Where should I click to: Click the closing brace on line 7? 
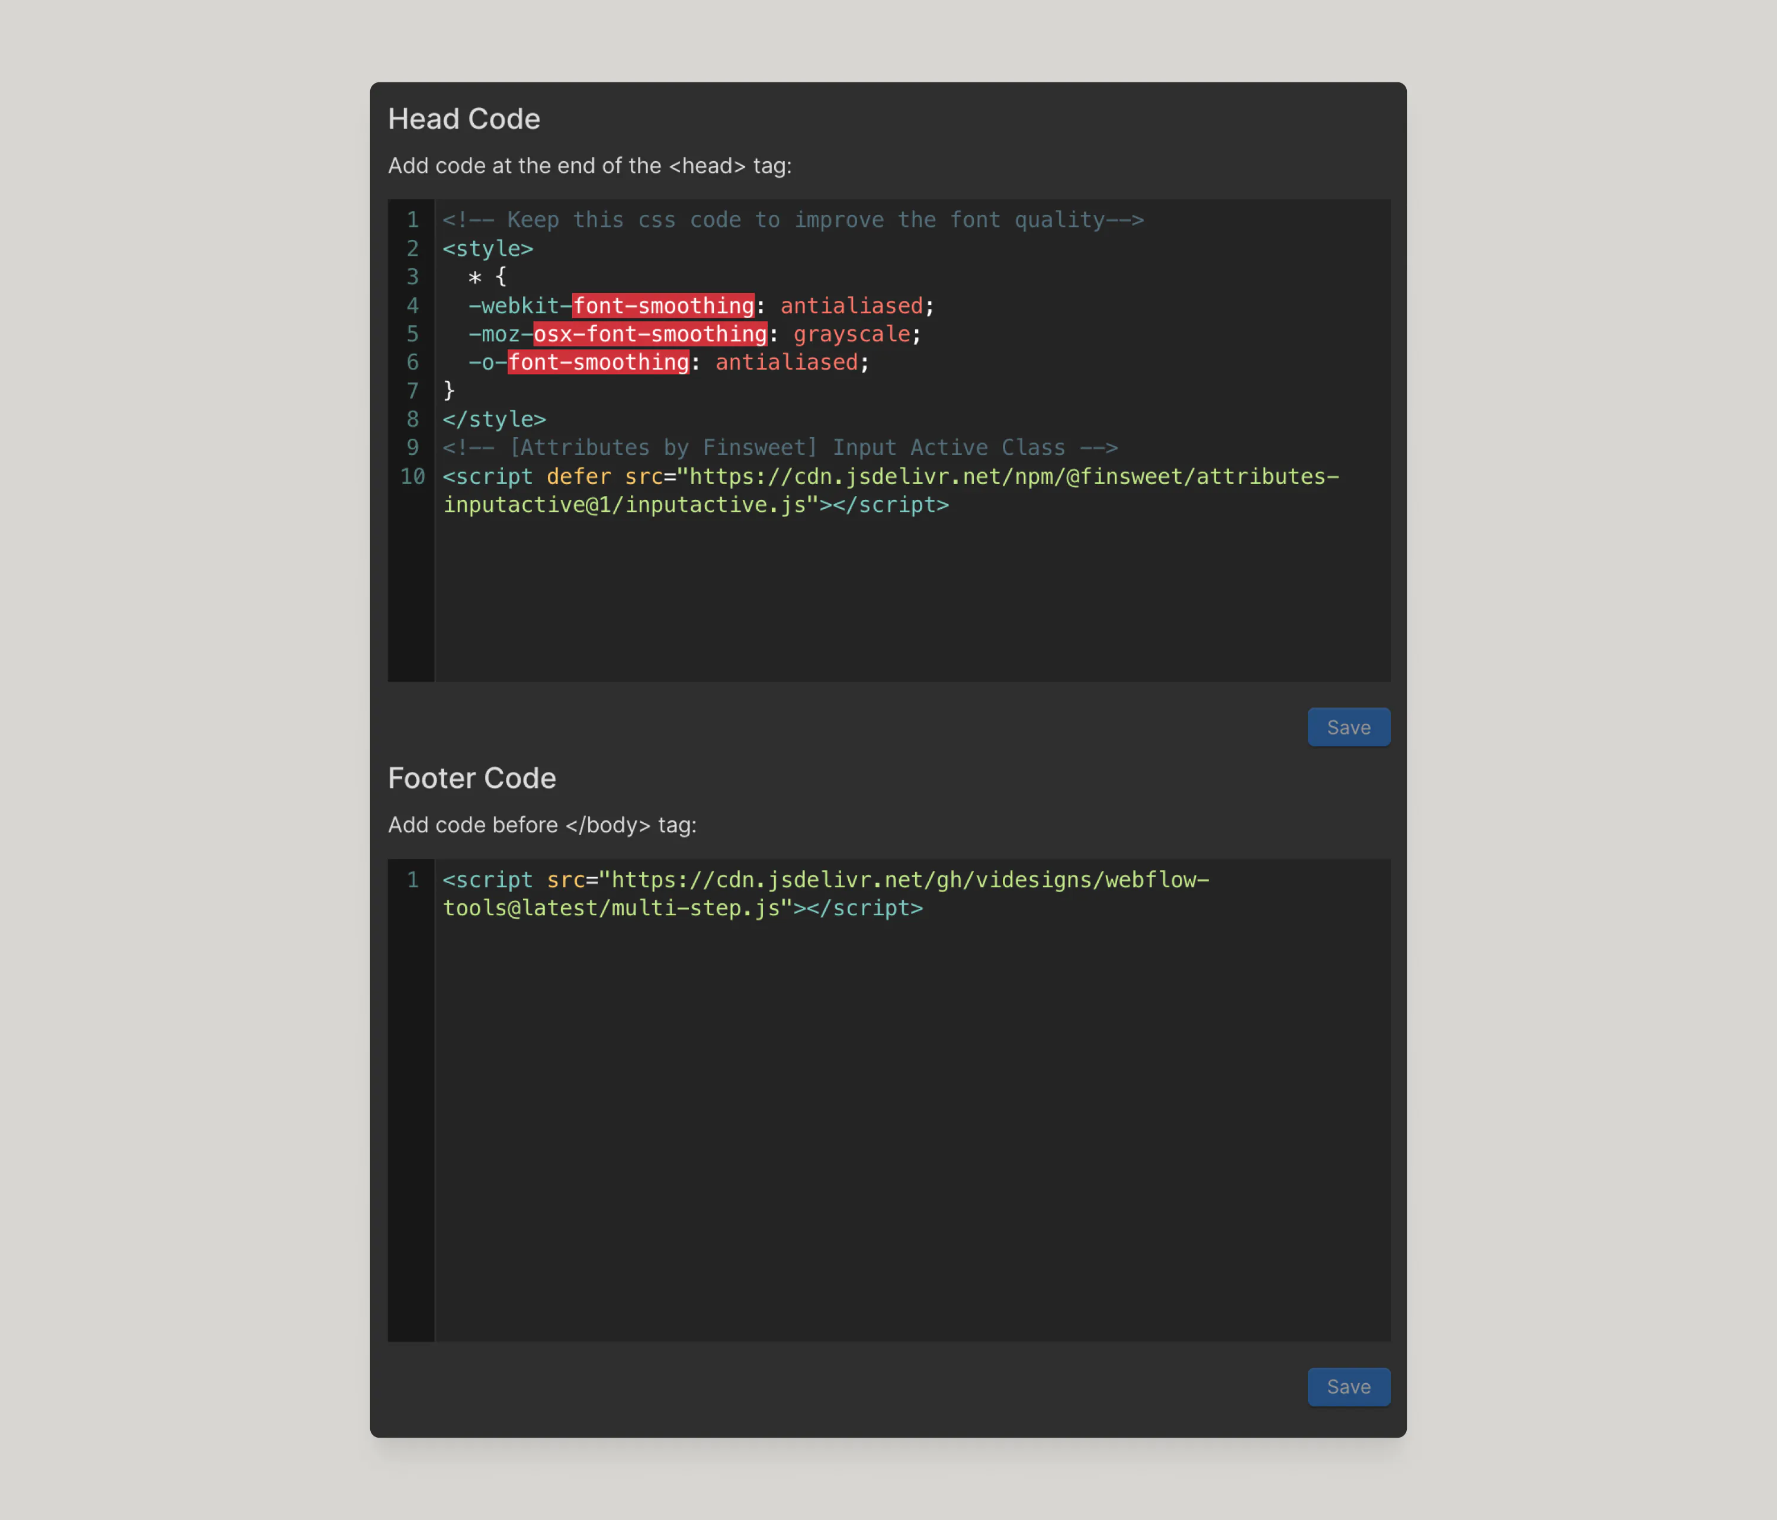point(448,391)
